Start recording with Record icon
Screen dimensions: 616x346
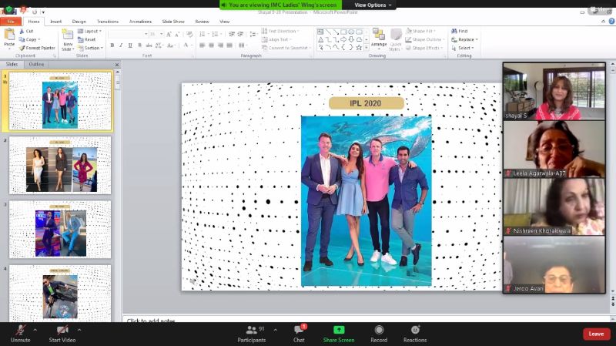coord(379,330)
